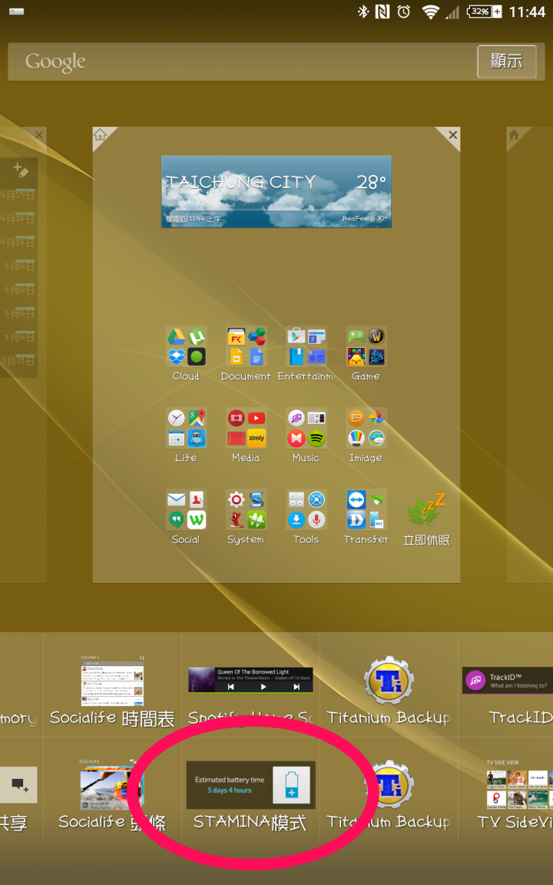
Task: Tap the notification icon at status bar left
Action: 16,12
